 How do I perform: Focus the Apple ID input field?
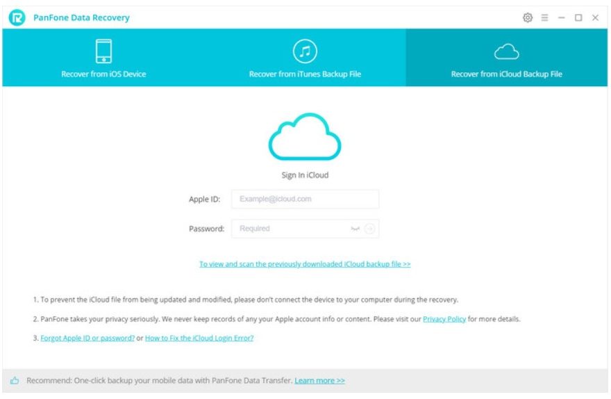tap(305, 199)
